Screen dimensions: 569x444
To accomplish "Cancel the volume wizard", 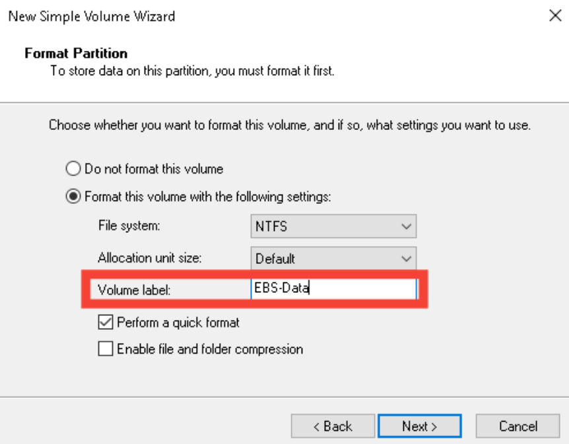I will tap(518, 426).
